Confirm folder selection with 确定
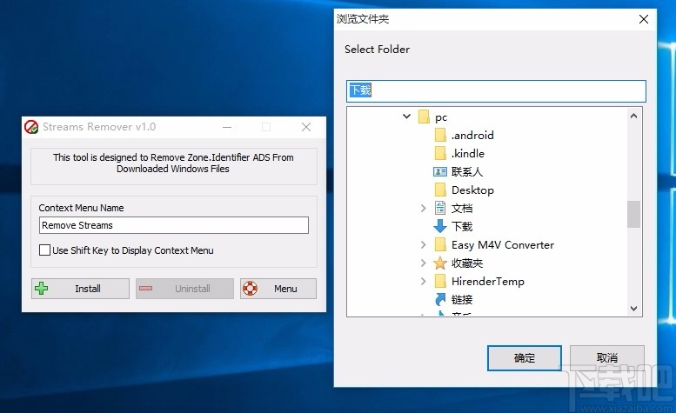 click(525, 358)
